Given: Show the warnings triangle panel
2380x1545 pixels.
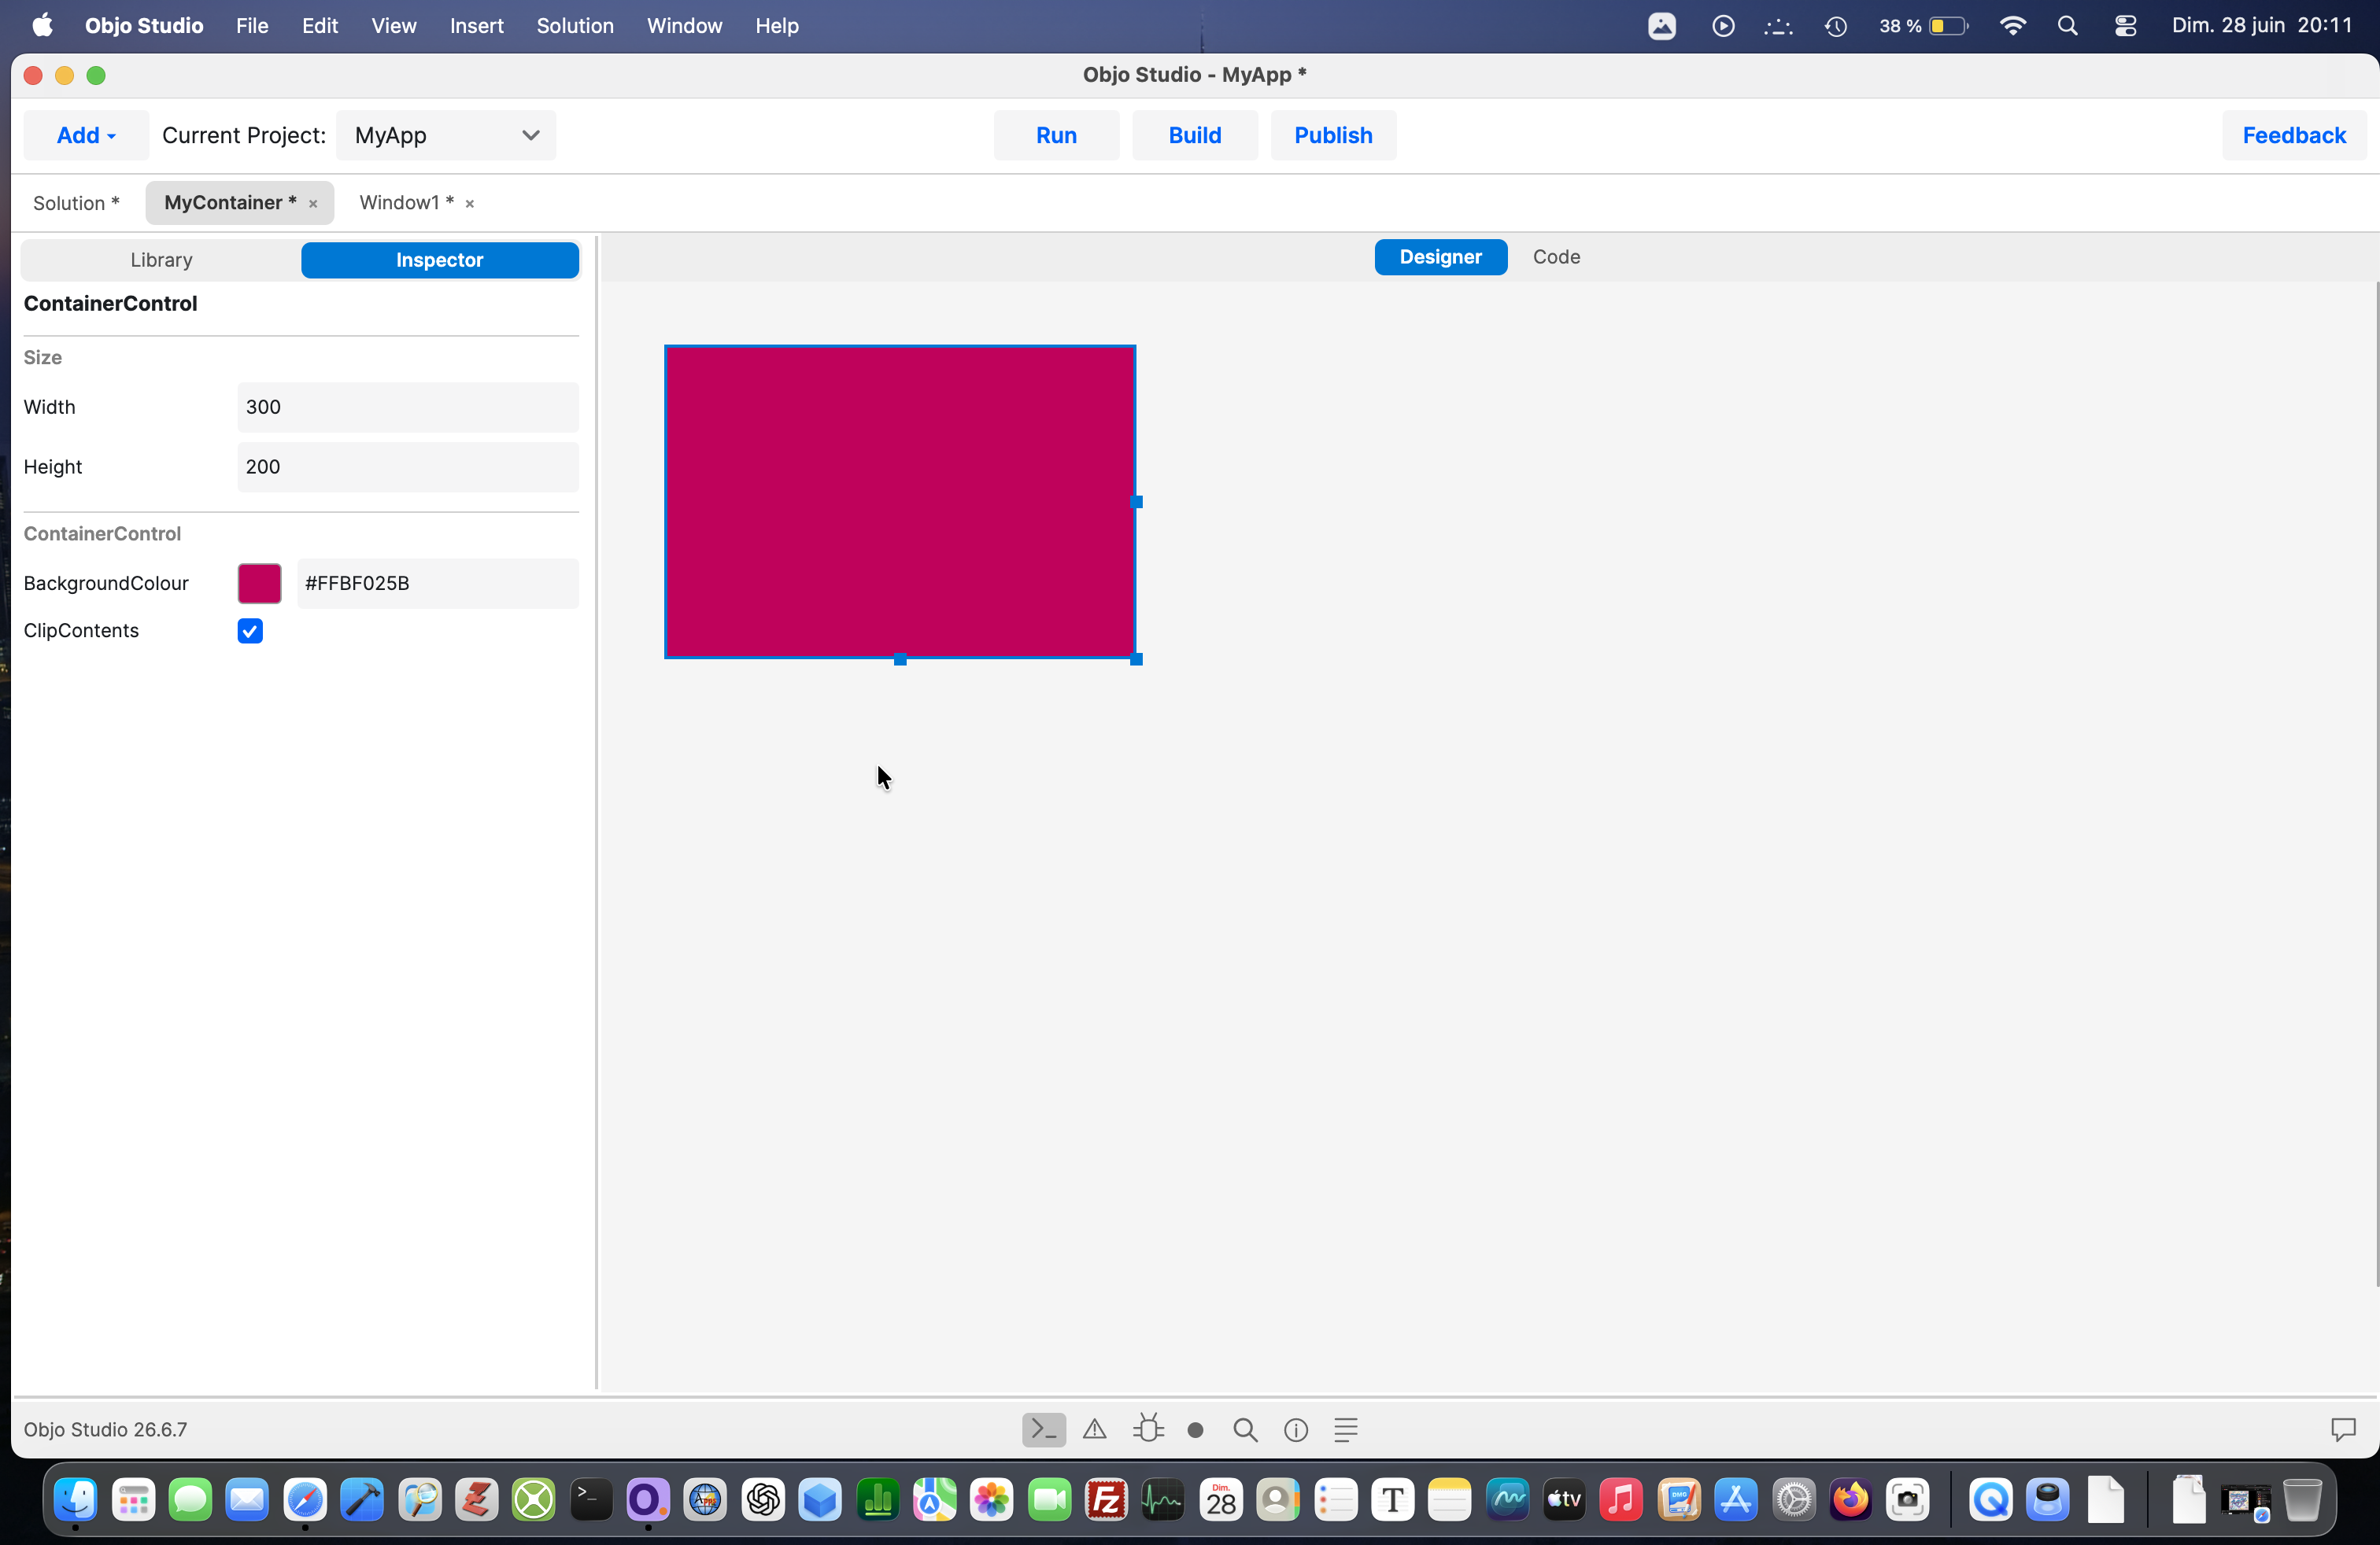Looking at the screenshot, I should point(1095,1429).
